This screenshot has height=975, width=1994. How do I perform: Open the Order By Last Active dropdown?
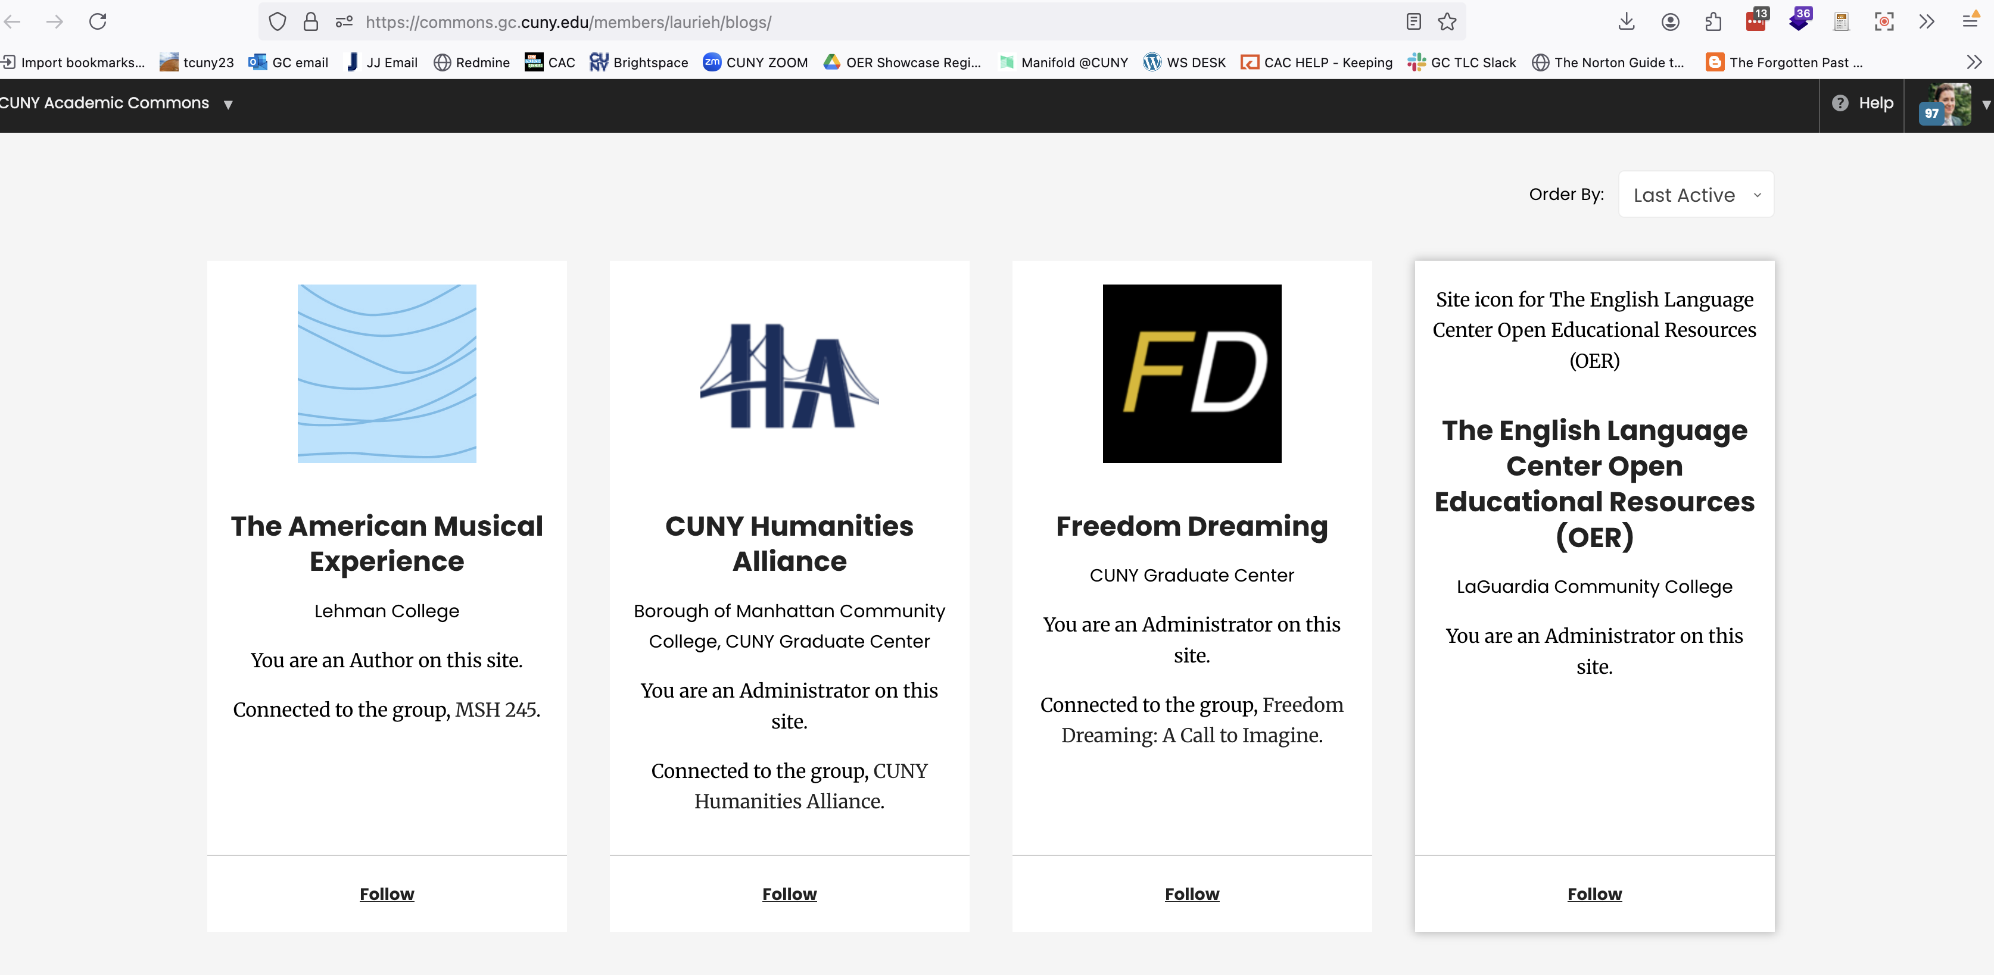tap(1695, 194)
